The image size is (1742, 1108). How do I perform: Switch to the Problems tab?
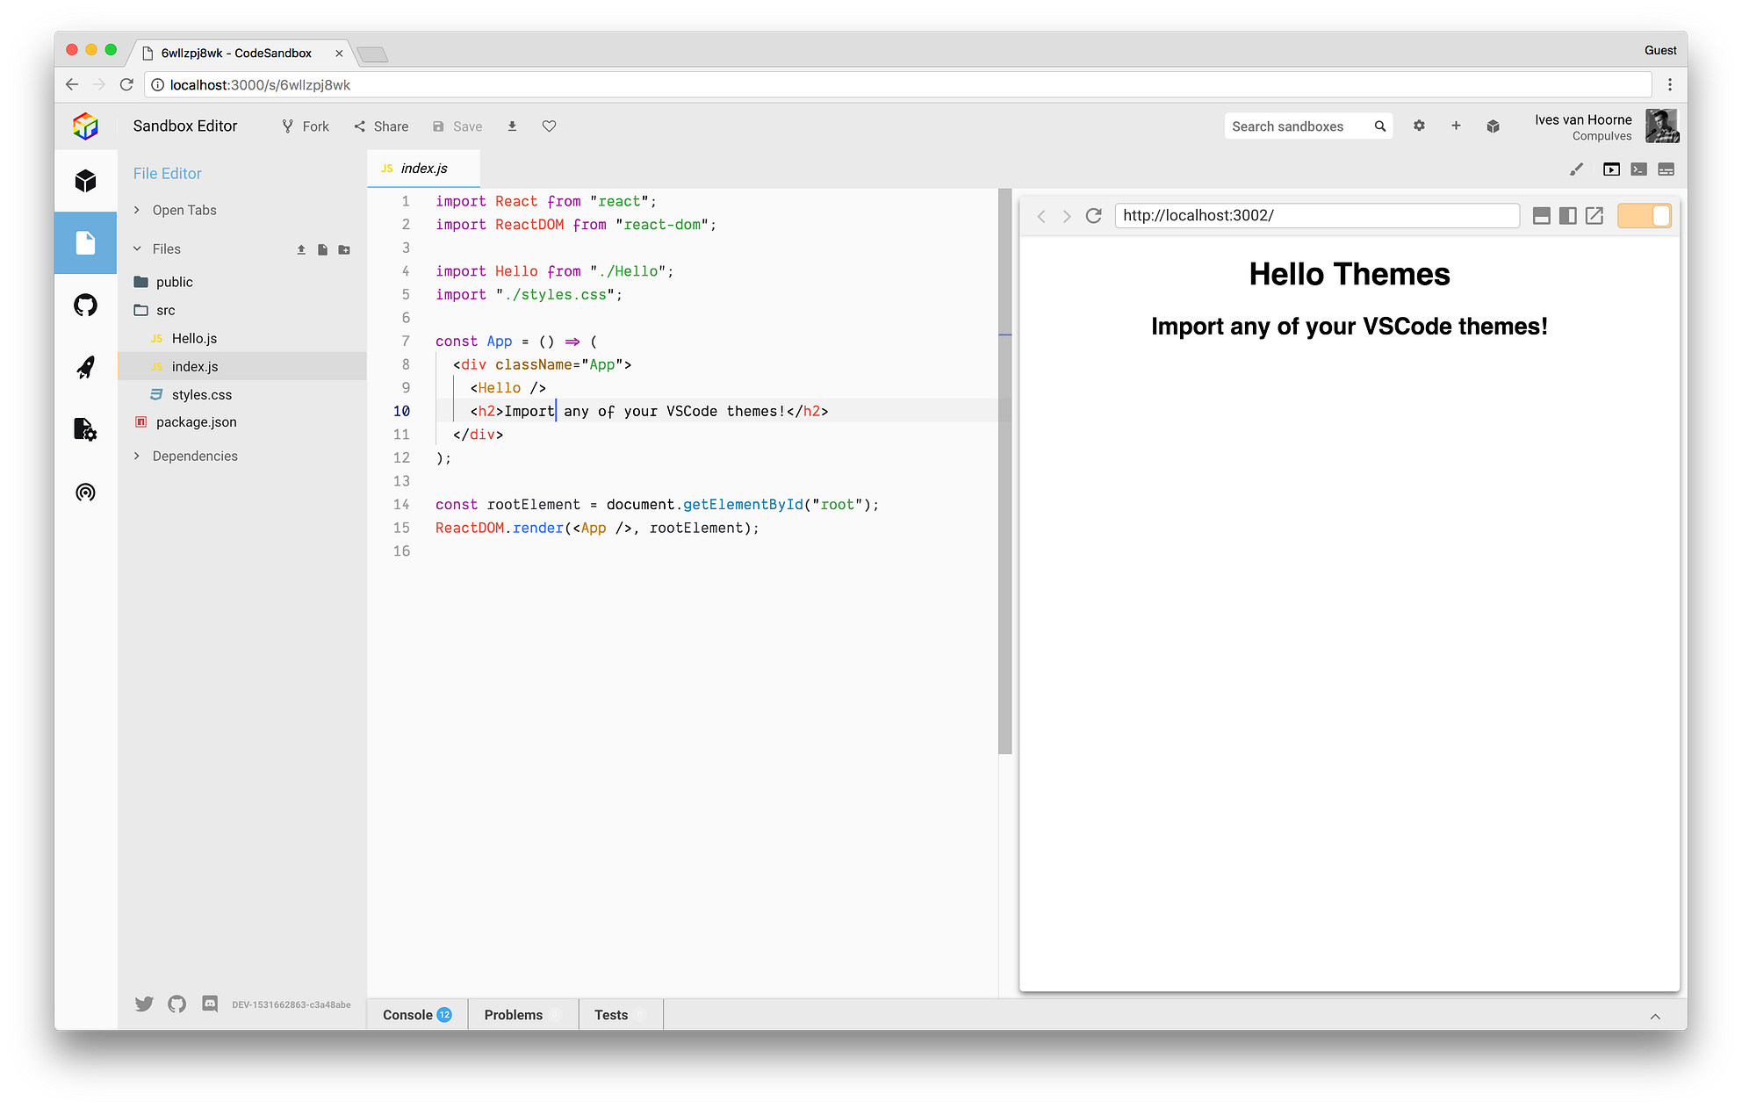[513, 1014]
